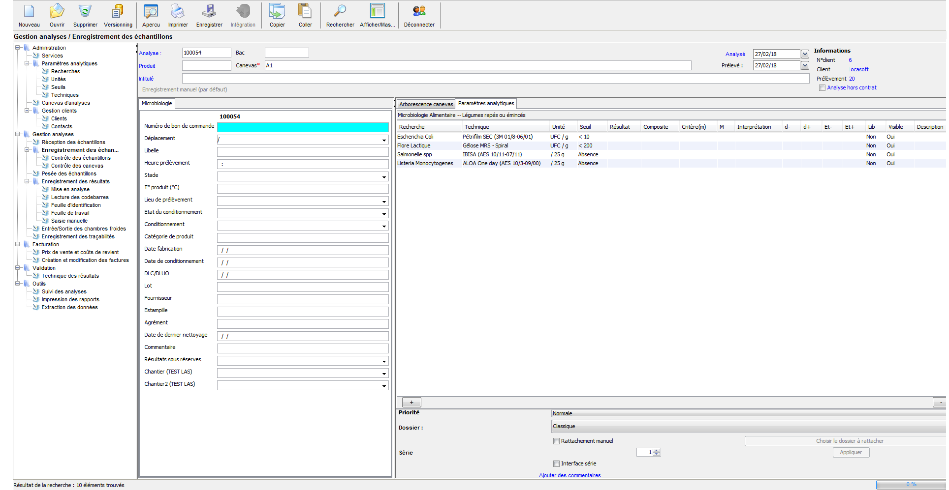Sort by the Technique column header
This screenshot has height=490, width=949.
pyautogui.click(x=506, y=127)
